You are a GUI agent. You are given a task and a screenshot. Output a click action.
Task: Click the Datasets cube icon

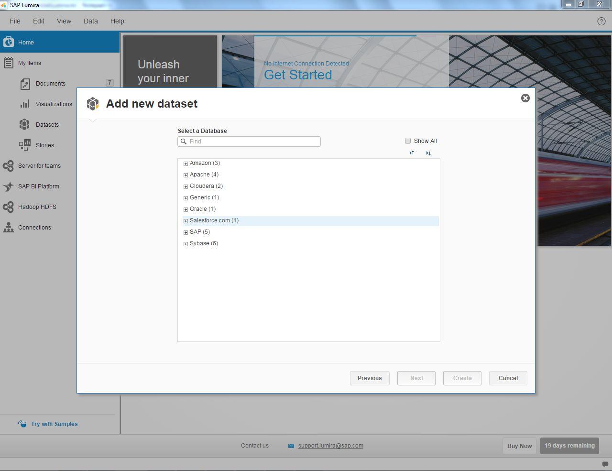pyautogui.click(x=24, y=124)
